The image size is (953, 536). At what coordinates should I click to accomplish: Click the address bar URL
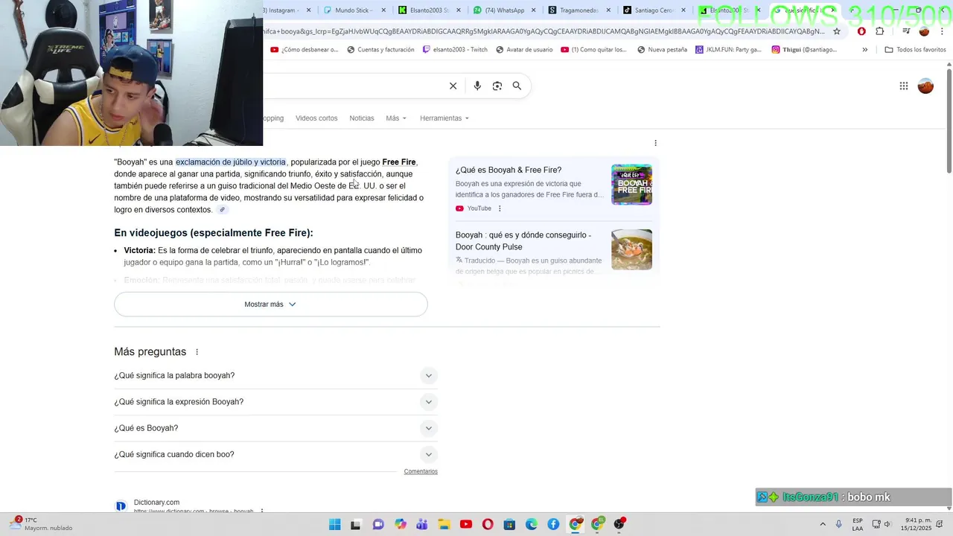pyautogui.click(x=544, y=31)
